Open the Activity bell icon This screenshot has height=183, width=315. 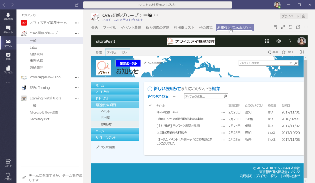click(x=8, y=16)
